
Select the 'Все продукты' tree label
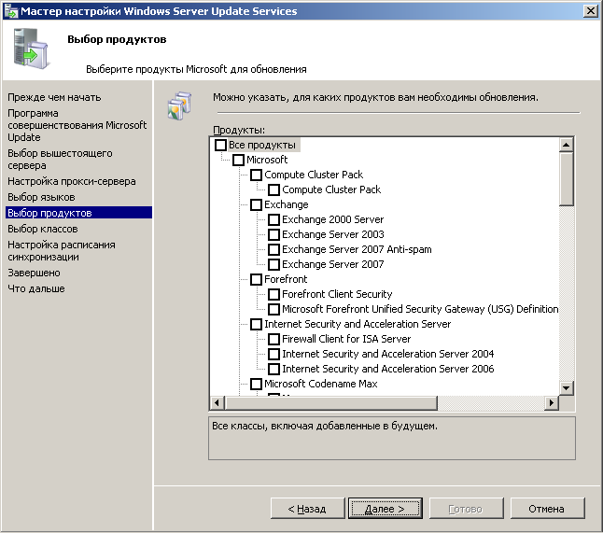pyautogui.click(x=262, y=145)
